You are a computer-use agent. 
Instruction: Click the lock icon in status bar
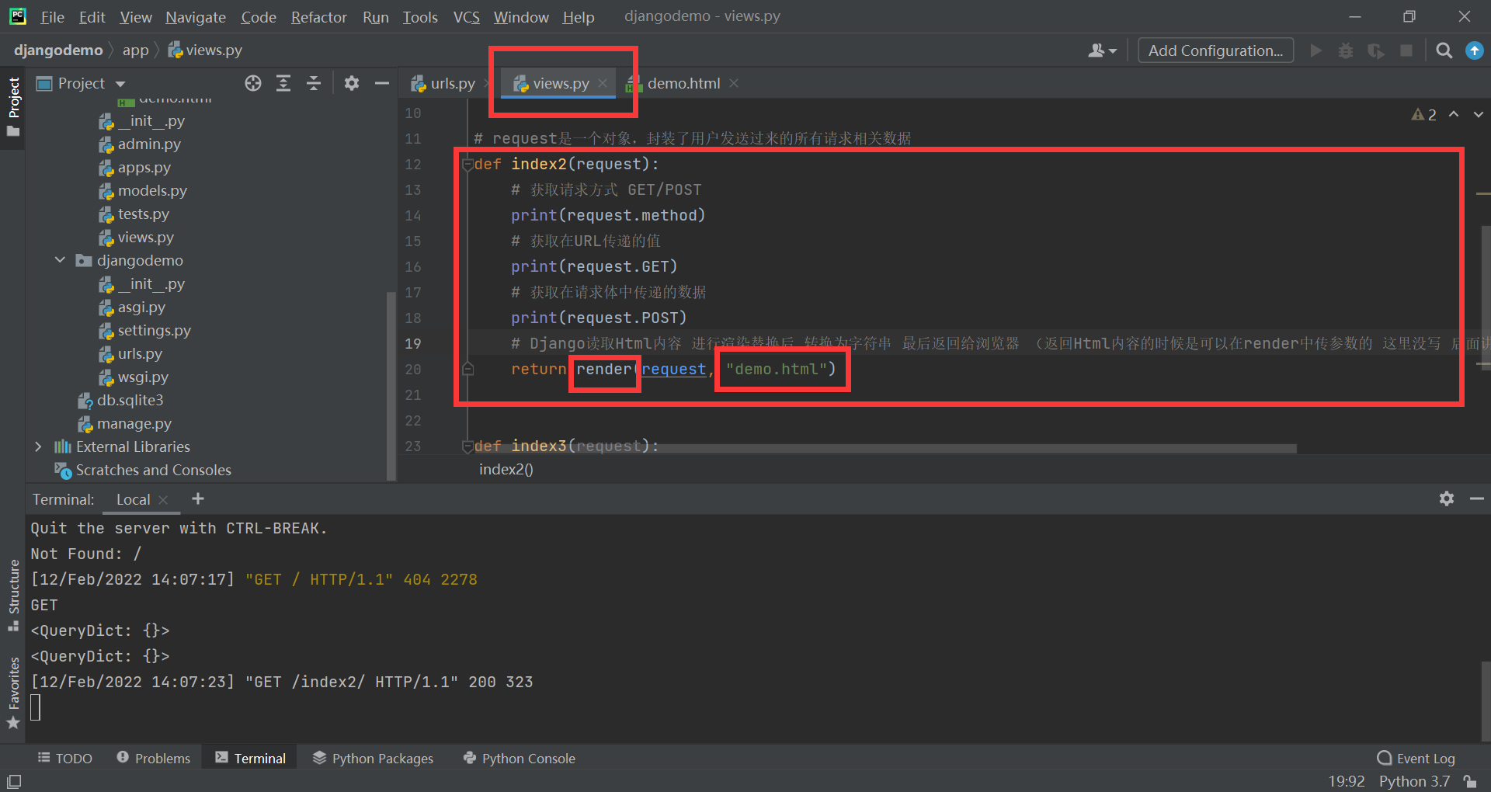(x=1469, y=781)
